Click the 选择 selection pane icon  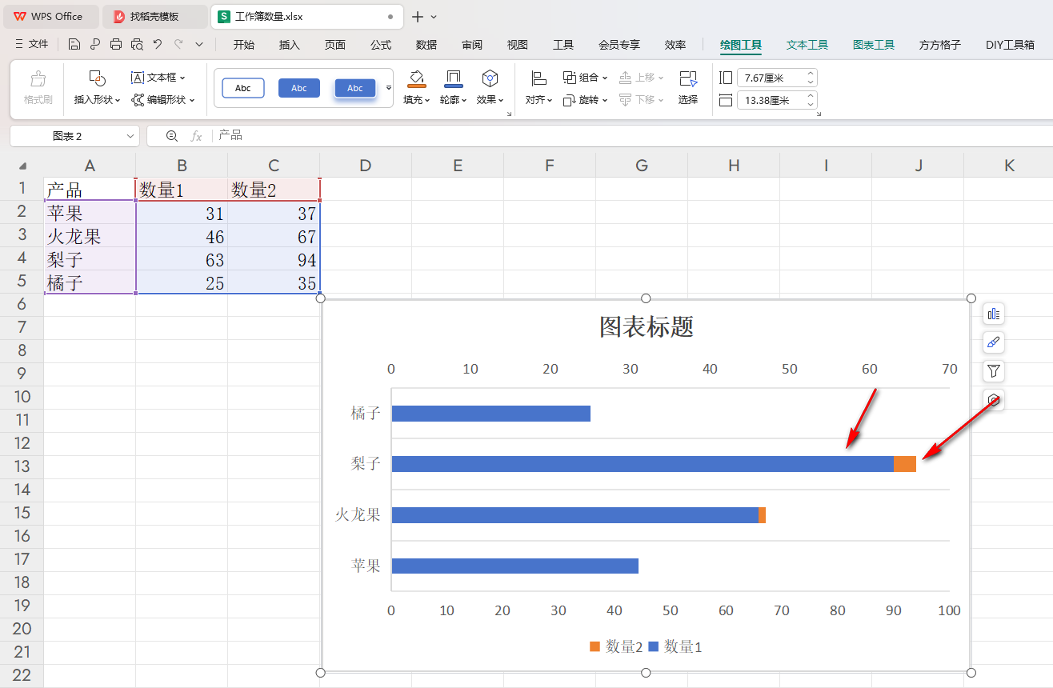(x=688, y=78)
